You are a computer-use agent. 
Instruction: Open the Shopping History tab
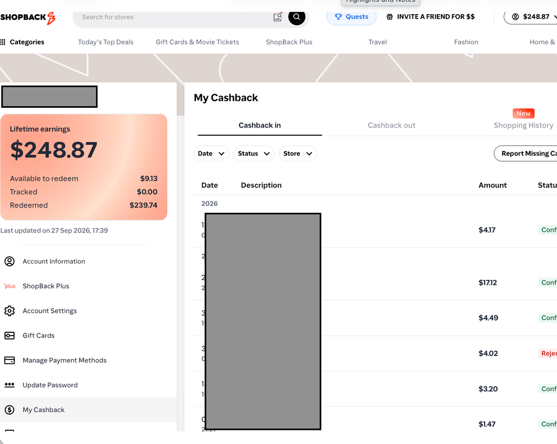524,125
